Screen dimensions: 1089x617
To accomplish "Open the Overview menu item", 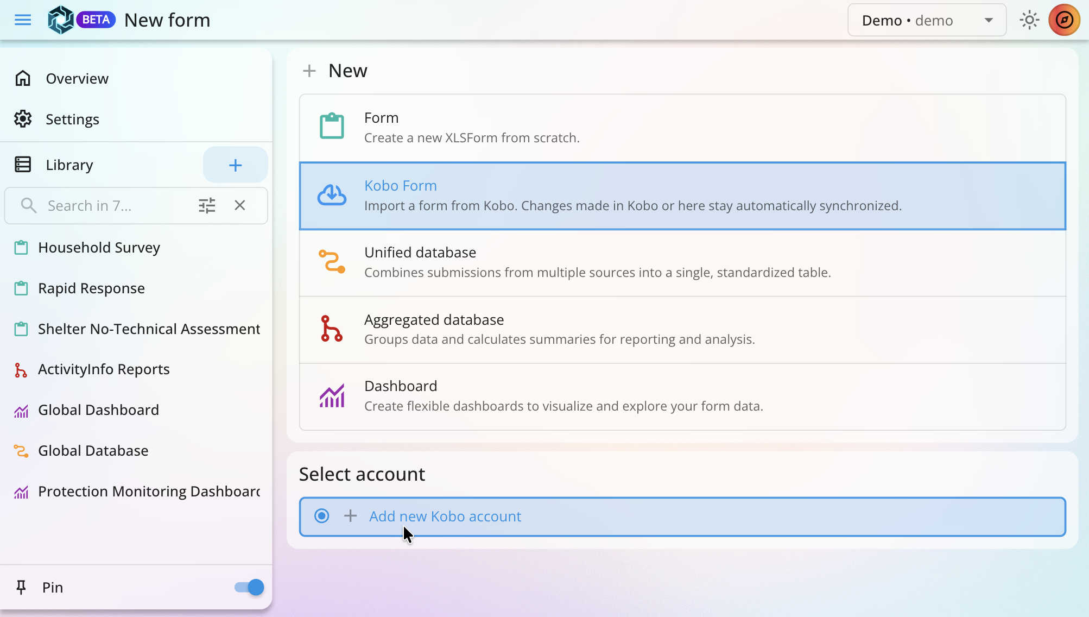I will coord(77,79).
